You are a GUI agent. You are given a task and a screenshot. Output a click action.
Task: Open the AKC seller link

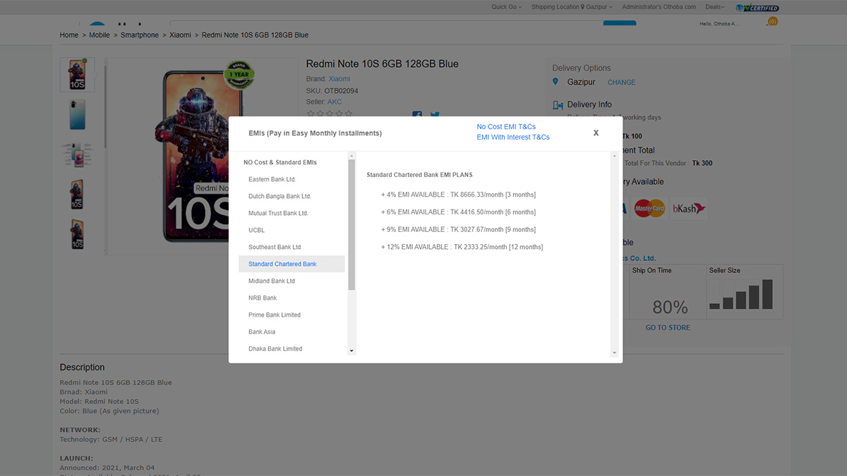click(x=335, y=102)
